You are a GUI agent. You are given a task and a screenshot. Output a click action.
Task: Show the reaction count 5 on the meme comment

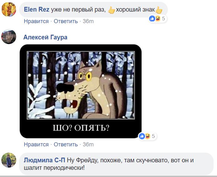click(x=153, y=136)
